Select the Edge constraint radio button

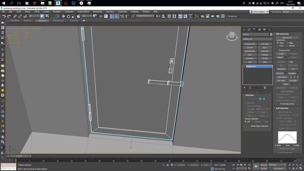tap(287, 43)
